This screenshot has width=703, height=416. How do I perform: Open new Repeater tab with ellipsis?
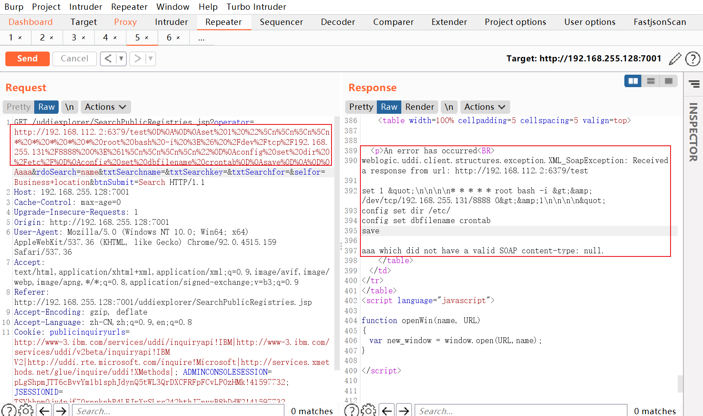click(201, 38)
